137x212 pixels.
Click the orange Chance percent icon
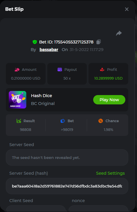point(100,121)
